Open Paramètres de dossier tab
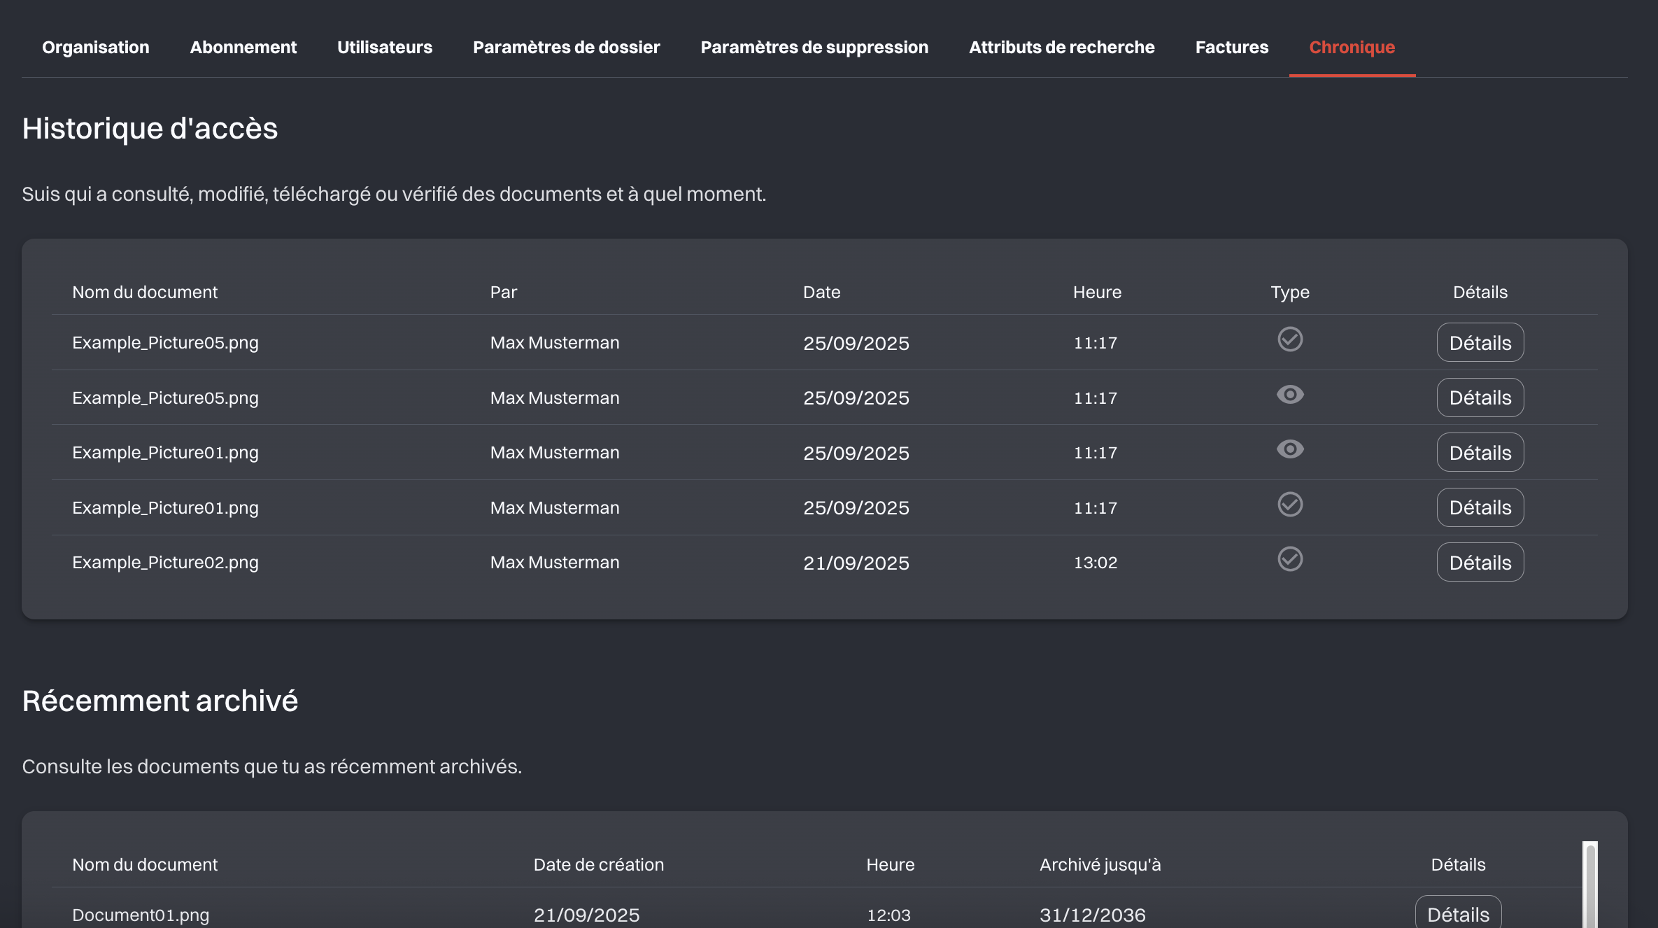 click(x=567, y=47)
